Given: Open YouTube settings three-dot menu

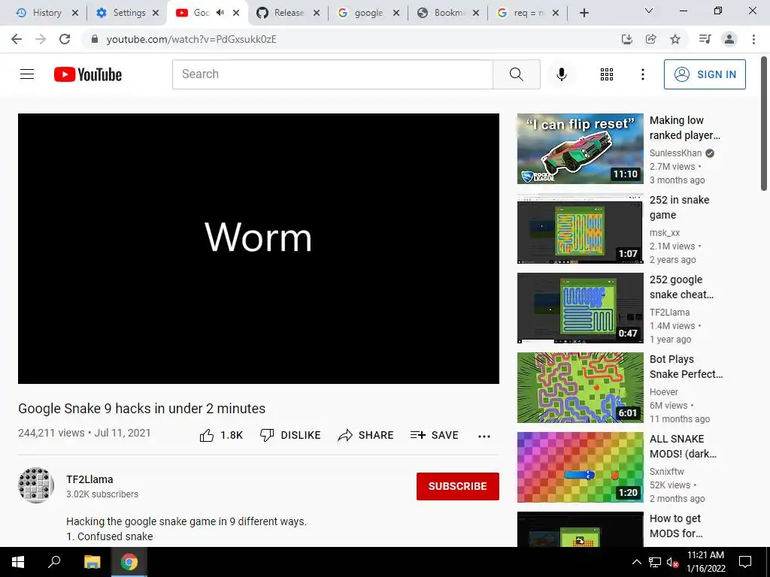Looking at the screenshot, I should (642, 74).
